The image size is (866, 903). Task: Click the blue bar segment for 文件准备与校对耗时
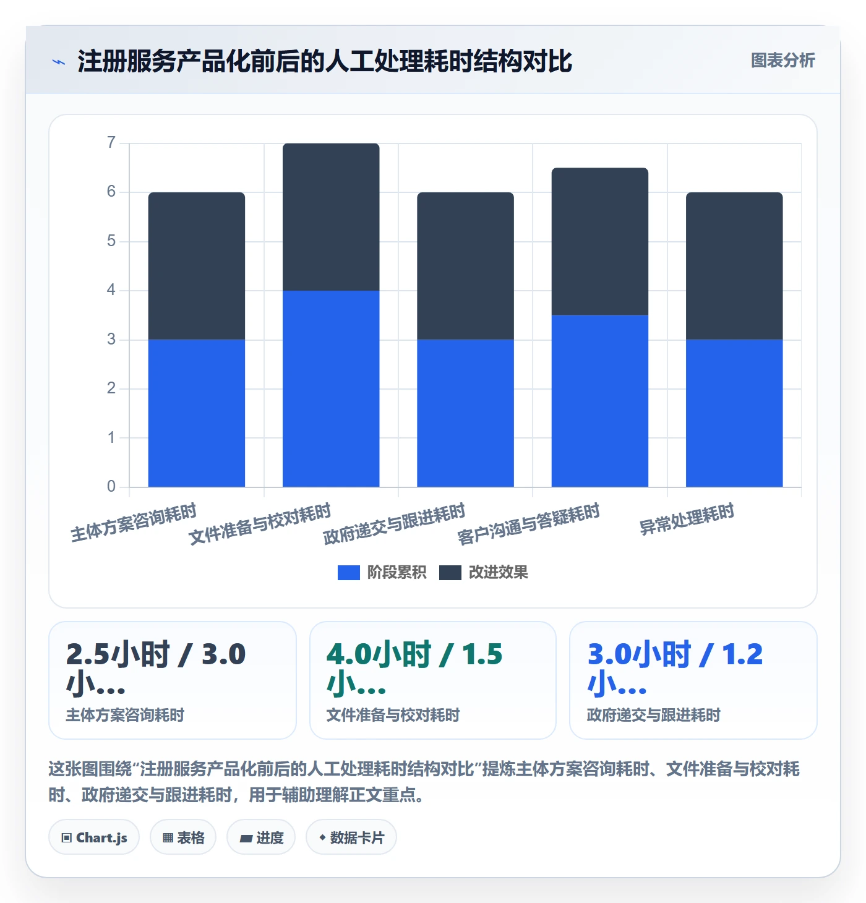tap(331, 388)
